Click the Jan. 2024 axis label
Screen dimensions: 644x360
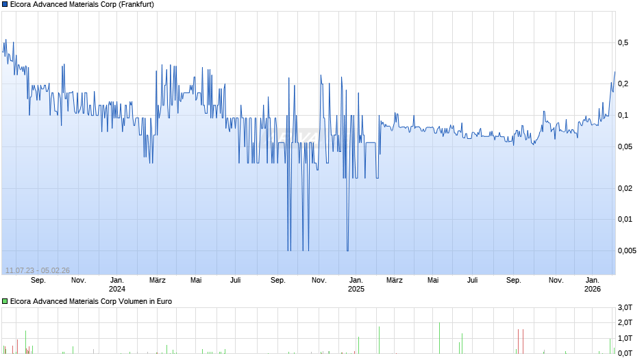tap(117, 285)
